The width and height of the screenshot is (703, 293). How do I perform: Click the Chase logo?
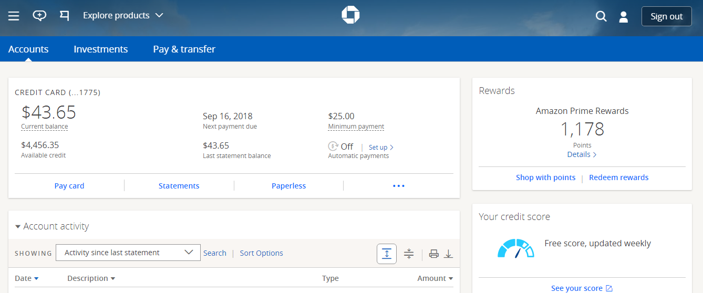pyautogui.click(x=350, y=15)
